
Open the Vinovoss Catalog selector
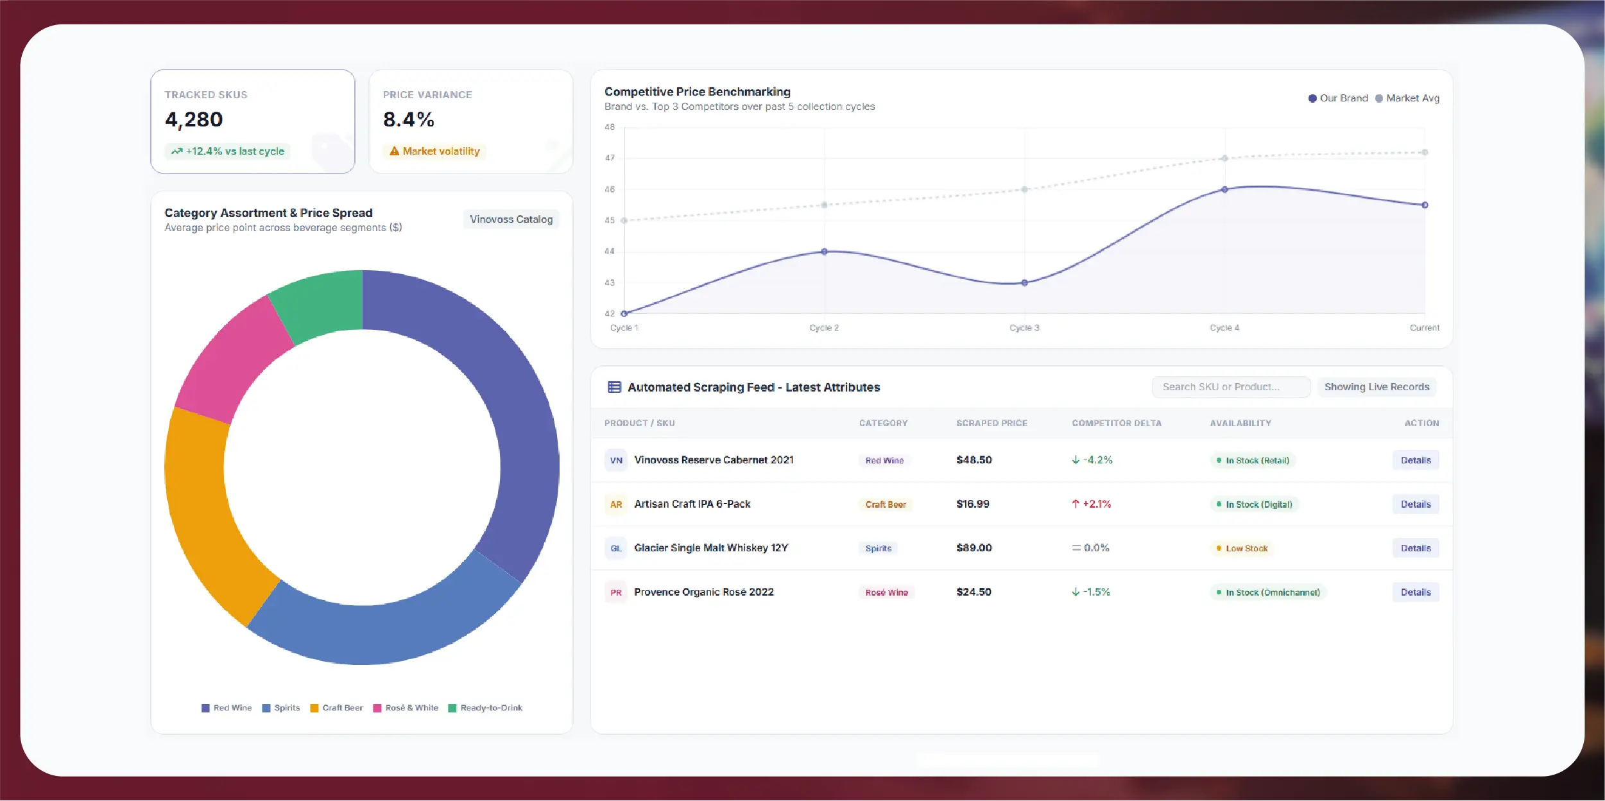[x=511, y=220]
